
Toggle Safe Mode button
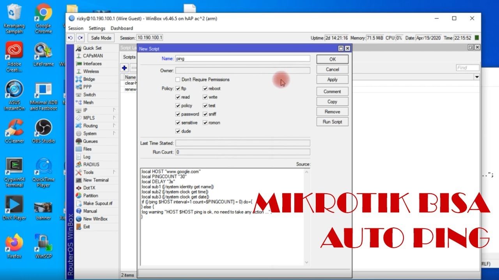click(101, 38)
